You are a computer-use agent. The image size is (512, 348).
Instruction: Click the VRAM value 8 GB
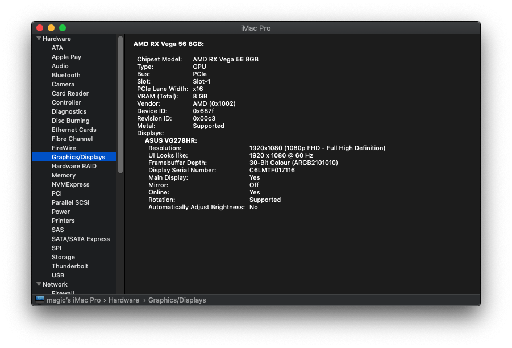click(200, 96)
